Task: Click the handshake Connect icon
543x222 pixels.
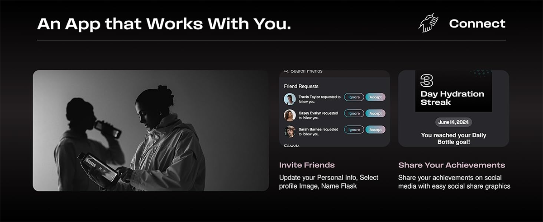Action: [429, 23]
